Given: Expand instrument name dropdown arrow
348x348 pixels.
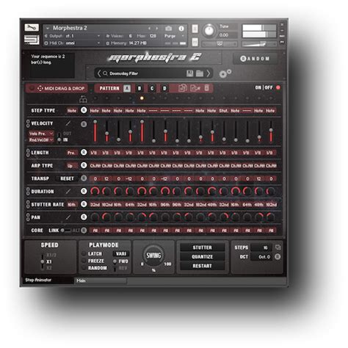Looking at the screenshot, I should click(48, 28).
